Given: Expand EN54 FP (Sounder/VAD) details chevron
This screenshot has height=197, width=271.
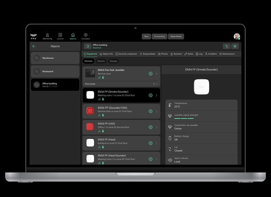Looking at the screenshot, I should [x=157, y=111].
